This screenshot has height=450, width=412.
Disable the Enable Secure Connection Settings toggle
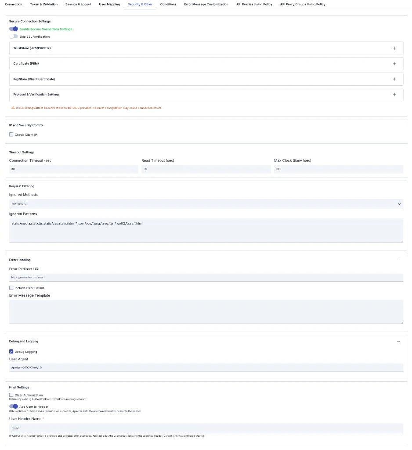[x=14, y=28]
